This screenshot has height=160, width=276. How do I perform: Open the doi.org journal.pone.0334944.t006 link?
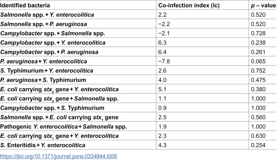(x=59, y=156)
